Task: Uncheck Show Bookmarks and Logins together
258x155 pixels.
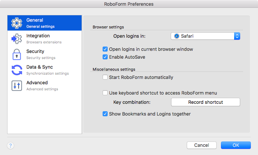Action: click(105, 114)
